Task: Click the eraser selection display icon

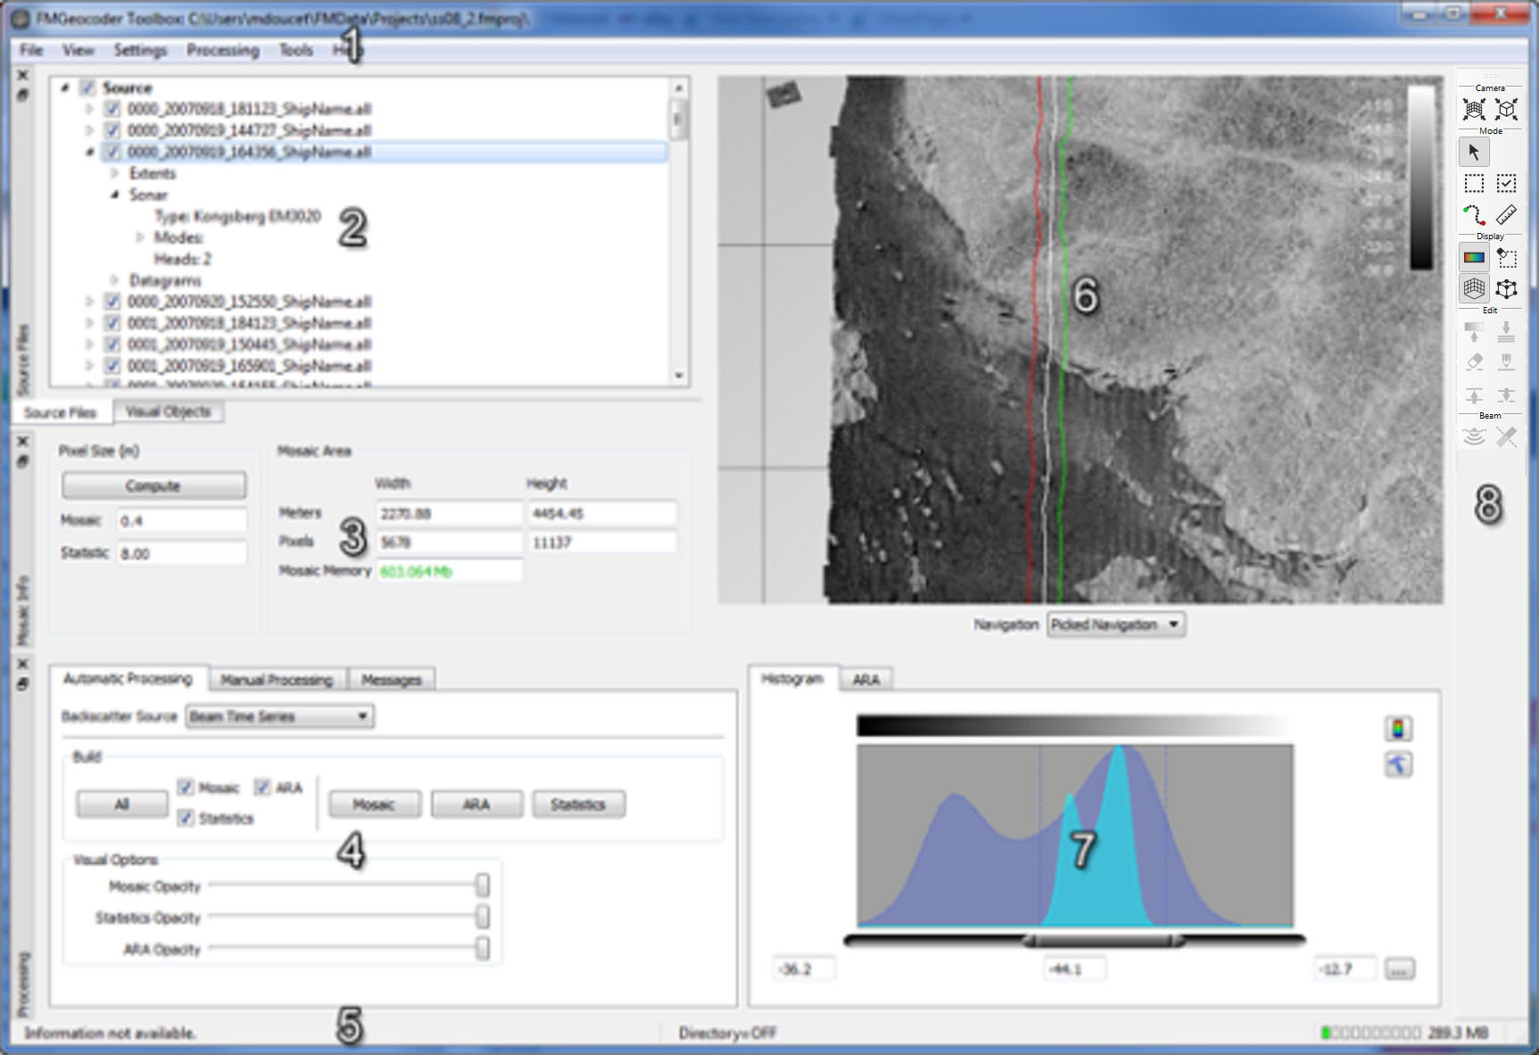Action: point(1506,258)
